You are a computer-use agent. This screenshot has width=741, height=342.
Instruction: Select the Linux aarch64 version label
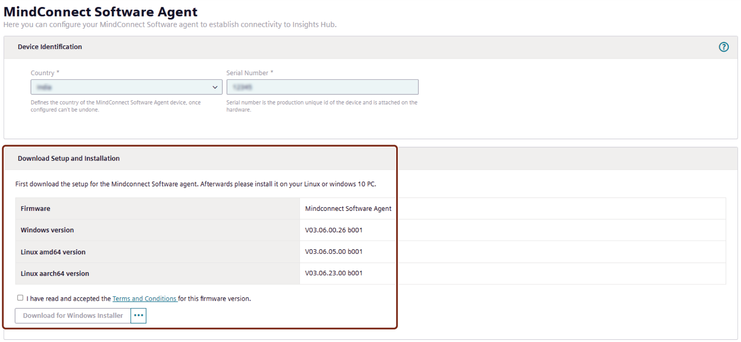point(55,273)
